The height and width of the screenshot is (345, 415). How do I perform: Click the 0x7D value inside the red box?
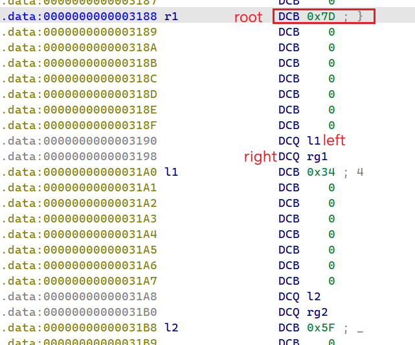(x=320, y=16)
